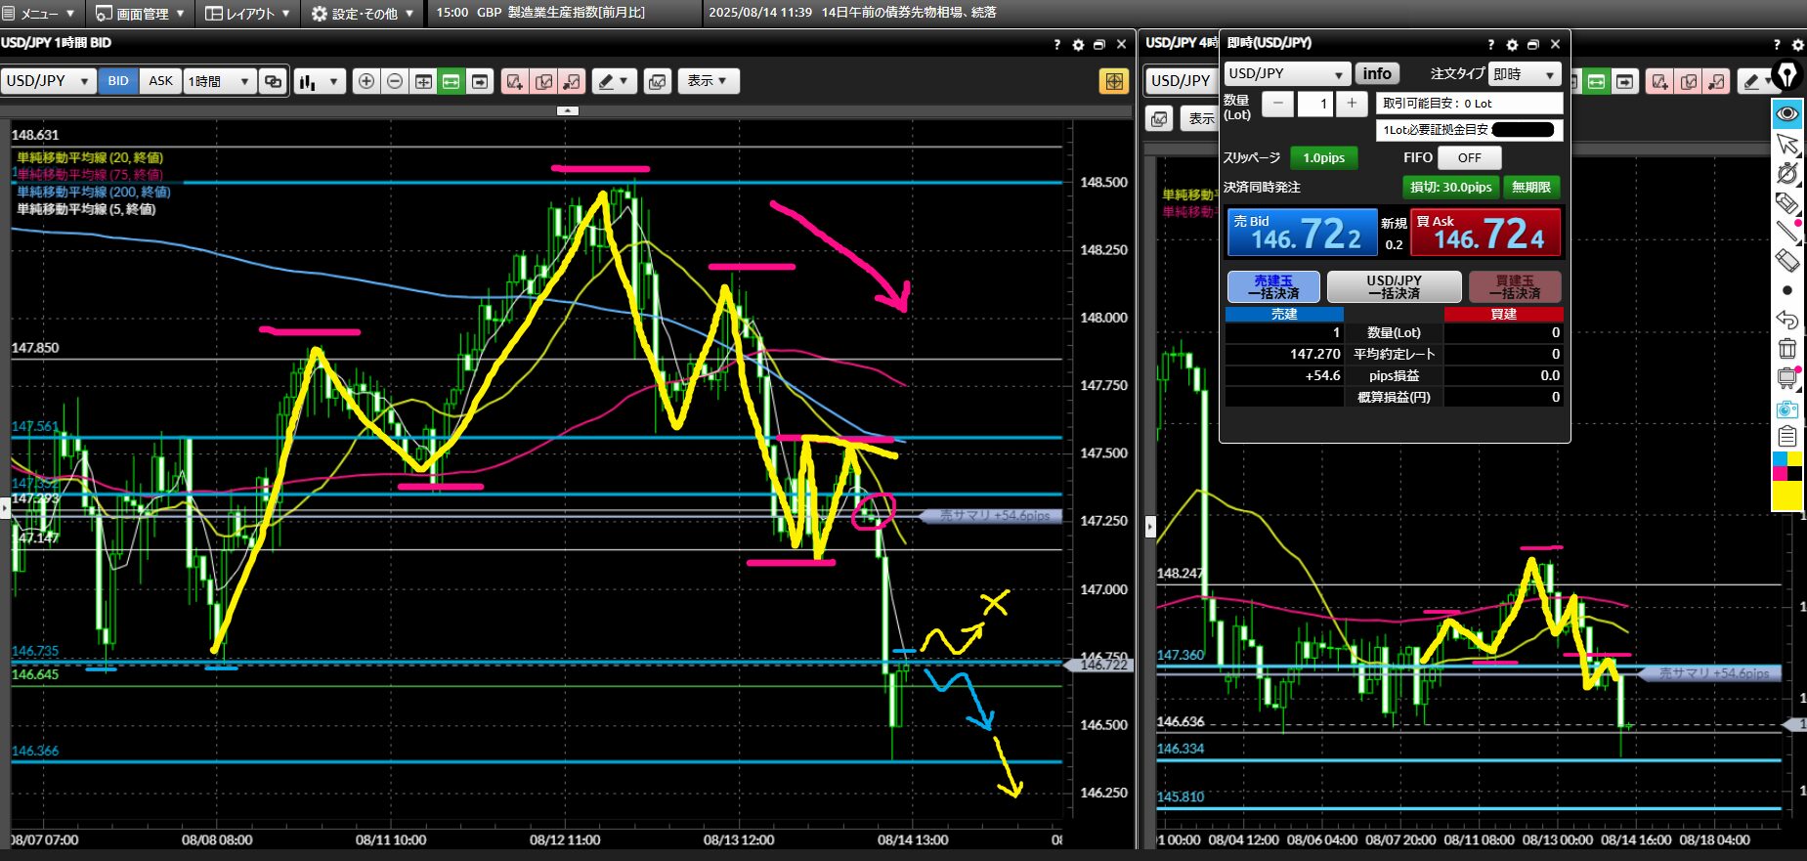Click the undo arrow in drawing toolbar
The height and width of the screenshot is (861, 1807).
tap(1787, 320)
